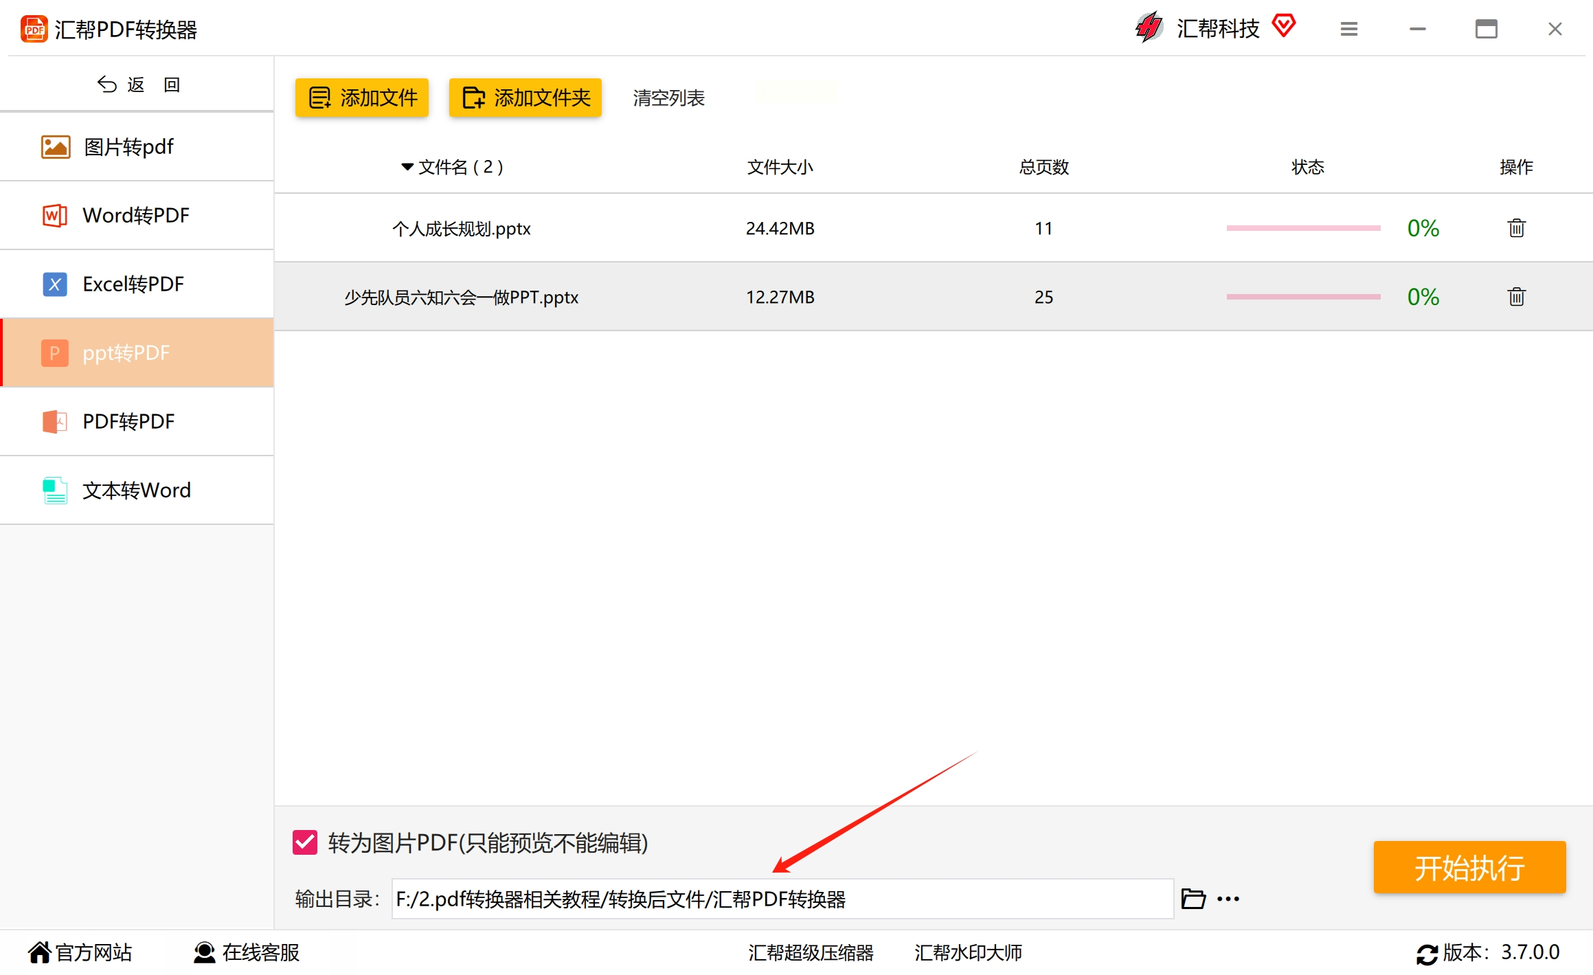Click 清空列表 to clear list
This screenshot has width=1593, height=975.
pos(668,98)
